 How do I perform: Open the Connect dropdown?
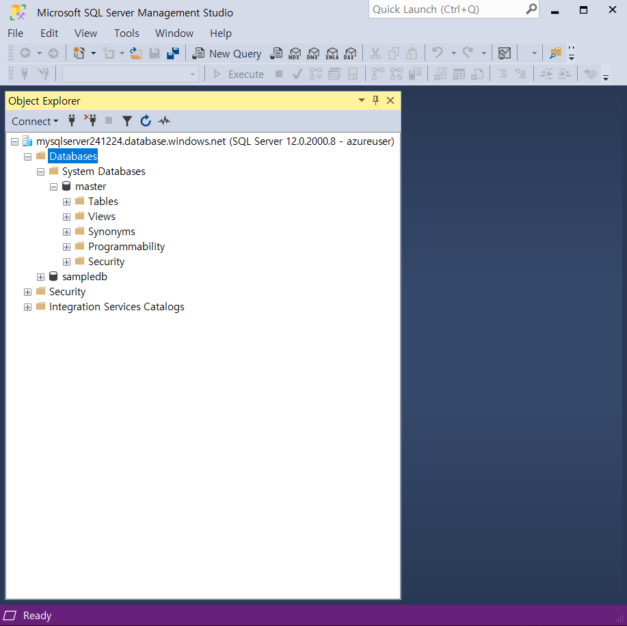pyautogui.click(x=35, y=121)
